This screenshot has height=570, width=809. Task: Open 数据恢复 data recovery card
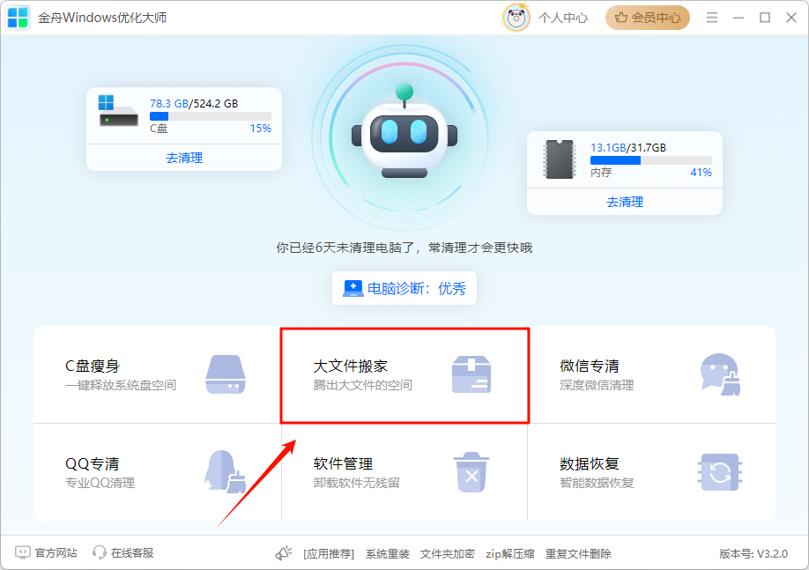coord(651,472)
